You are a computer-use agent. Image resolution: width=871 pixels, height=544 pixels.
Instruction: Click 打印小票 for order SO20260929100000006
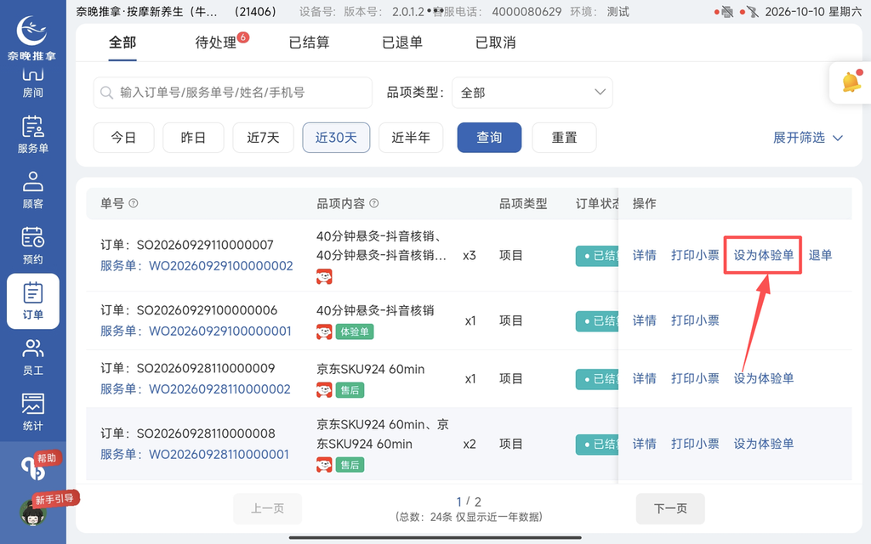695,320
